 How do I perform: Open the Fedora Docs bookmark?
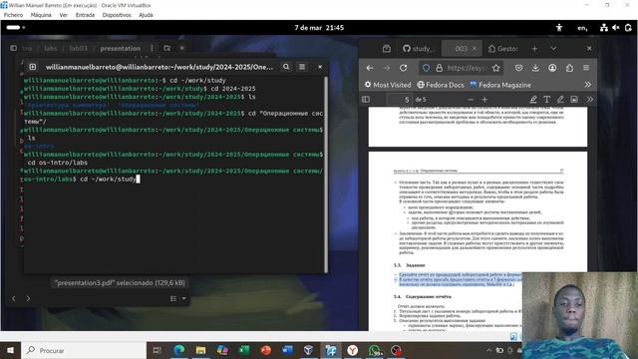pos(441,85)
